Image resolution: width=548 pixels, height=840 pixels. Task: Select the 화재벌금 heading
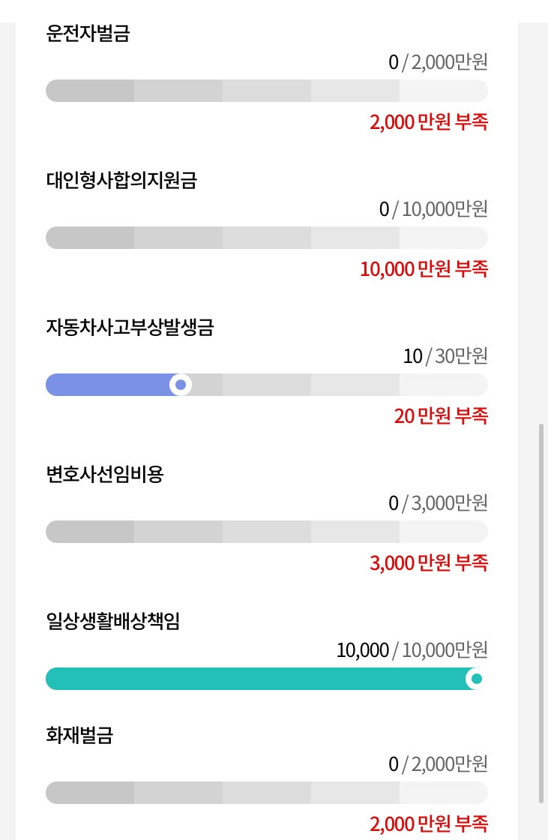79,735
